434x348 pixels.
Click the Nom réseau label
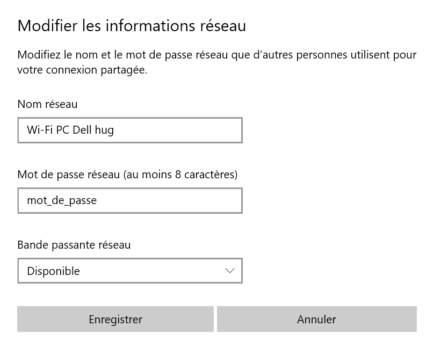(47, 104)
